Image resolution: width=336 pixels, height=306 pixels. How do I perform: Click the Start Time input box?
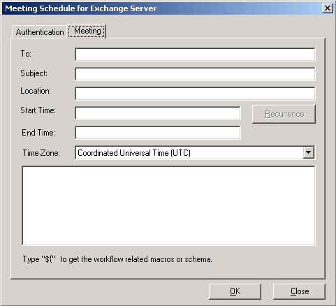pos(158,113)
